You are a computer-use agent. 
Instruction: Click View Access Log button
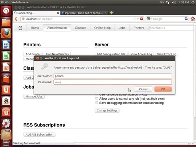click(x=141, y=54)
